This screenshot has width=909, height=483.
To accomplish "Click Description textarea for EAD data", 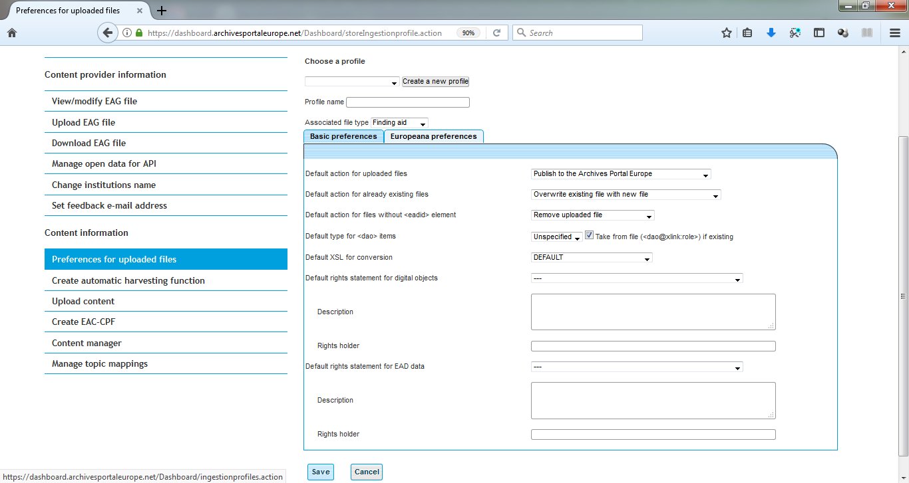I will (x=653, y=400).
